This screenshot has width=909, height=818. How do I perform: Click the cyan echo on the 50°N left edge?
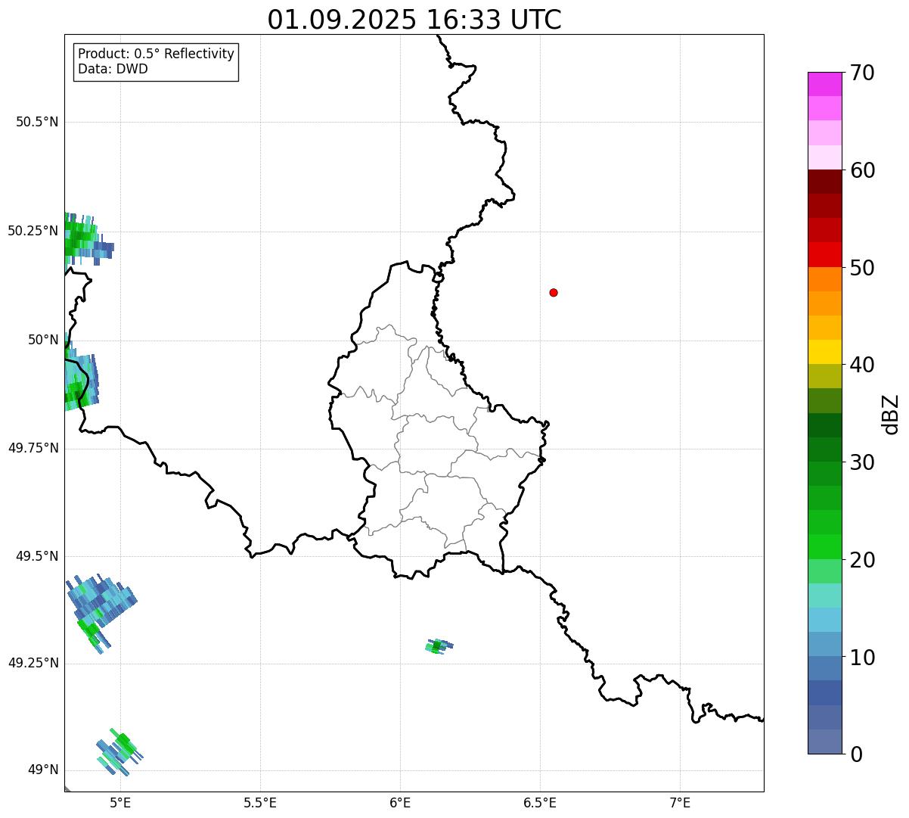pyautogui.click(x=80, y=381)
